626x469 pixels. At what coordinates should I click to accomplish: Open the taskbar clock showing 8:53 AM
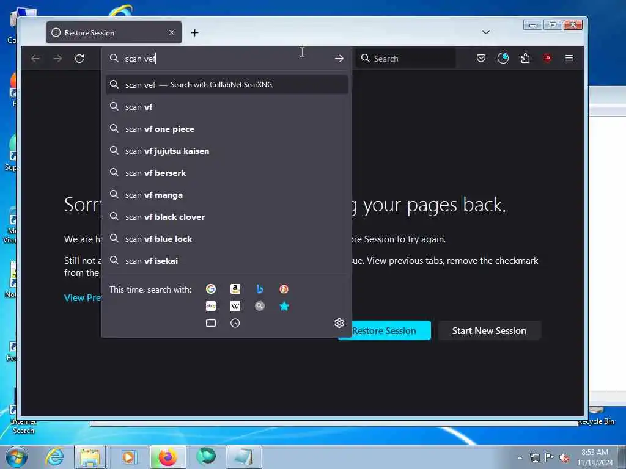coord(595,457)
